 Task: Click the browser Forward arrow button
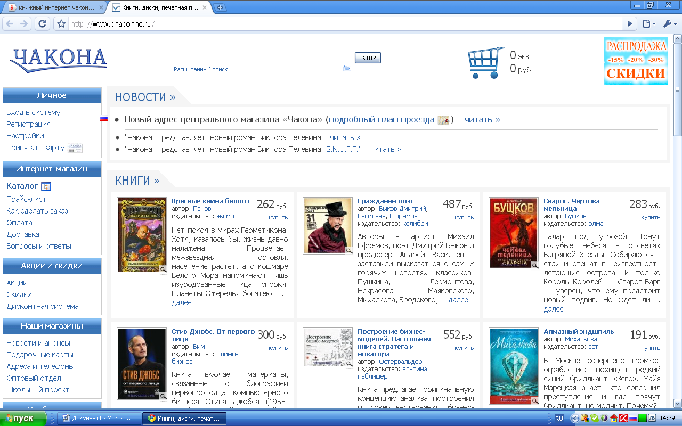(x=24, y=24)
